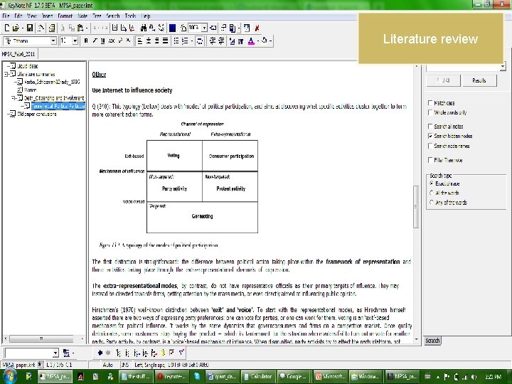512x384 pixels.
Task: Click the editor vertical scrollbar thumb
Action: (416, 207)
